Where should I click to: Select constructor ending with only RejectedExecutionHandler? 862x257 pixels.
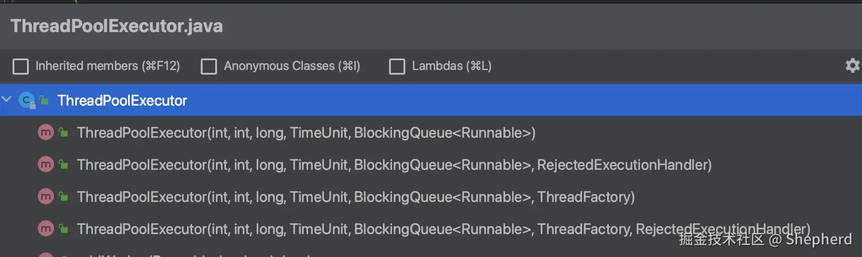(x=394, y=165)
